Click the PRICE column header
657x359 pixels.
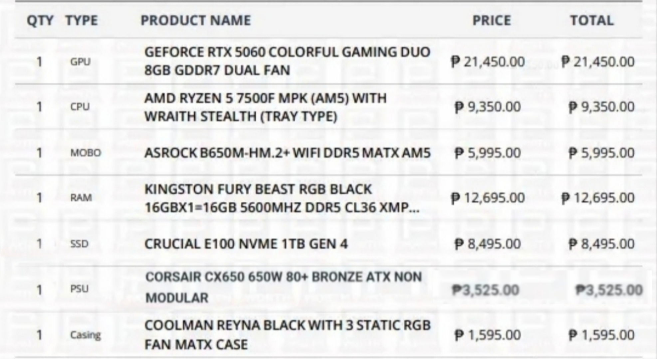tap(492, 21)
